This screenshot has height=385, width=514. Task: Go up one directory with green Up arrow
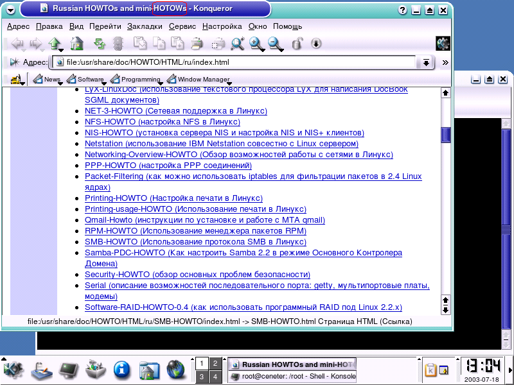click(x=55, y=44)
